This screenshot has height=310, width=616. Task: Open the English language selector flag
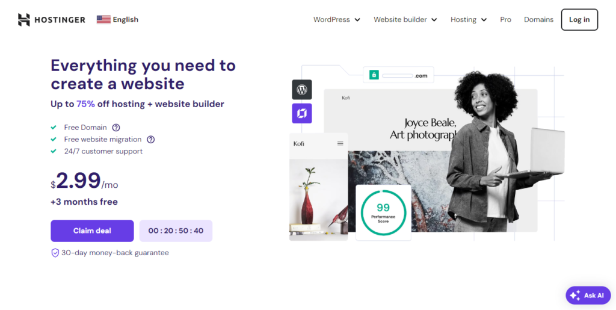click(x=103, y=20)
